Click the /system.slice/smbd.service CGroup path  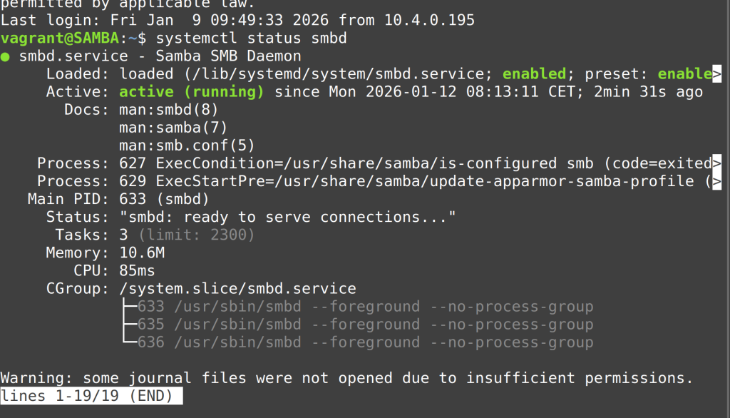coord(237,289)
